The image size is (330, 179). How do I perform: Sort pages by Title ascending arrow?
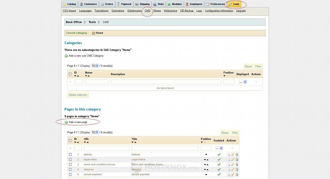pyautogui.click(x=135, y=142)
